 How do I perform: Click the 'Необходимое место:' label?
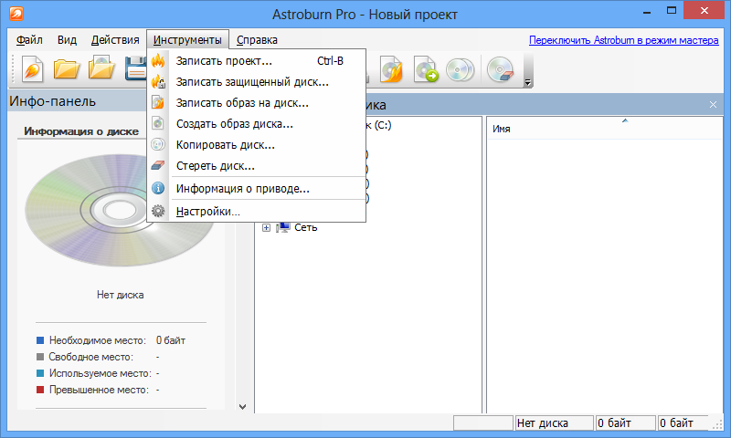point(98,340)
